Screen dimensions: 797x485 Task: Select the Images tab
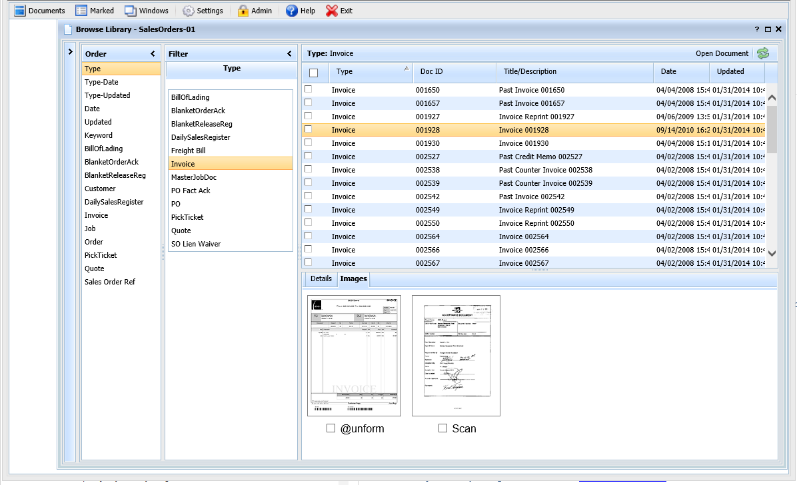353,278
